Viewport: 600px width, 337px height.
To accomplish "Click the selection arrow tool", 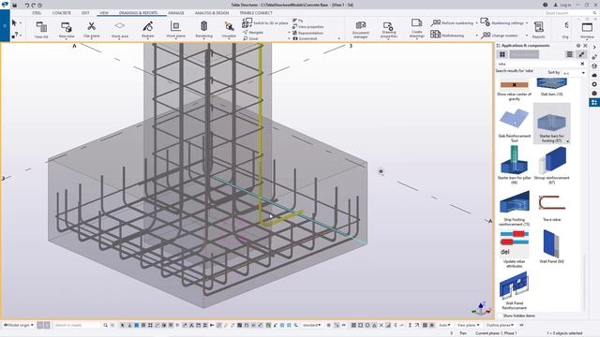I will pyautogui.click(x=14, y=22).
